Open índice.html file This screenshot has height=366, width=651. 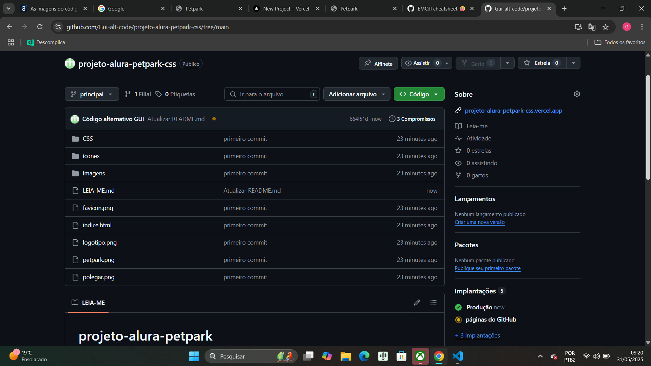click(x=97, y=225)
